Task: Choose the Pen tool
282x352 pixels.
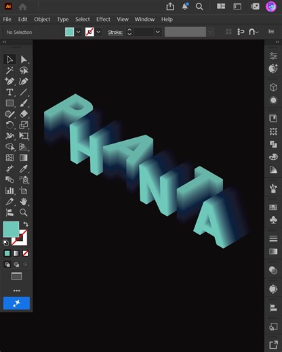Action: pyautogui.click(x=9, y=81)
